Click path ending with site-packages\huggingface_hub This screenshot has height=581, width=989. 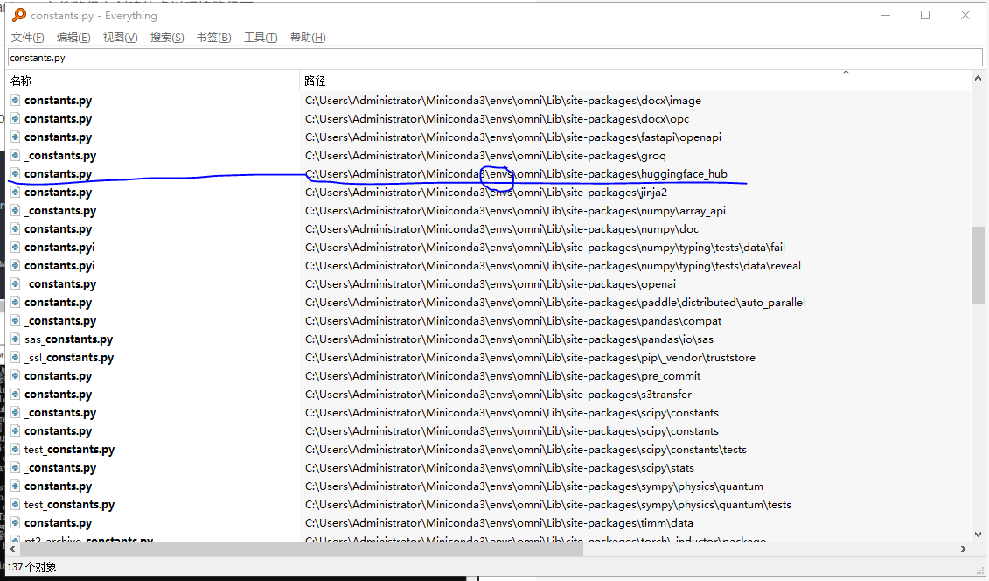516,173
